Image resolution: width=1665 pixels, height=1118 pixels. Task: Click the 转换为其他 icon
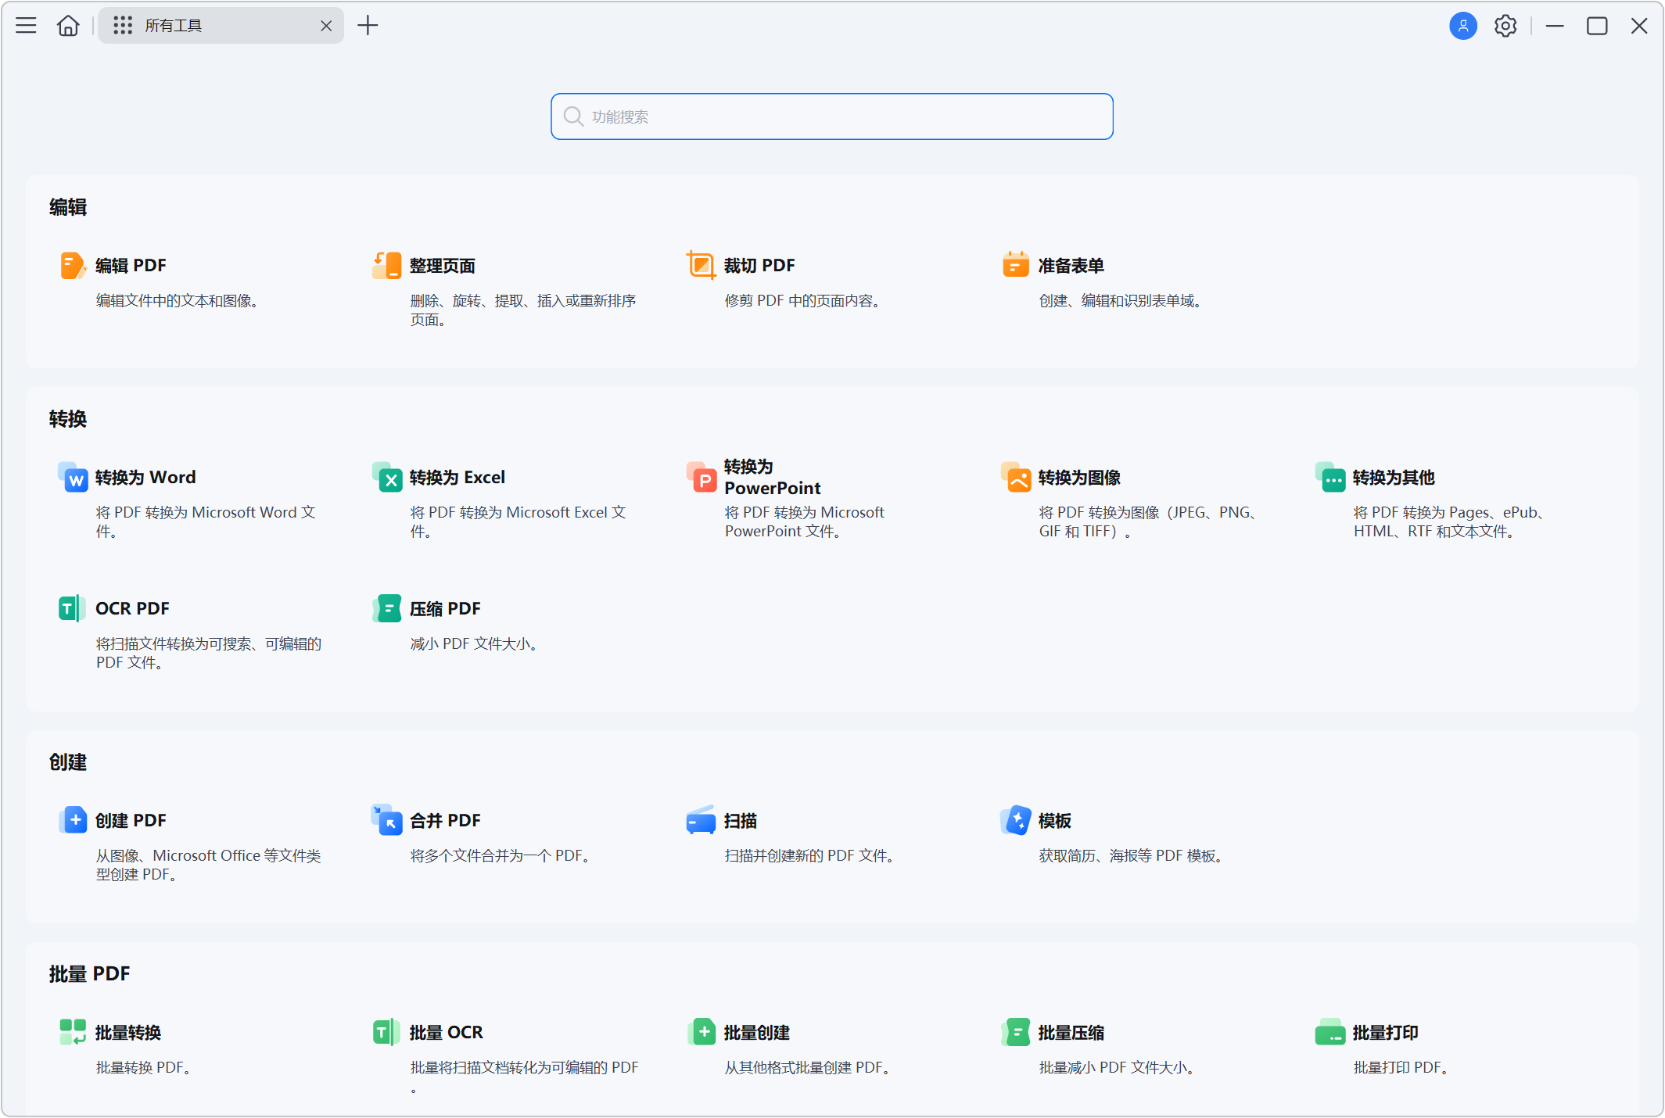(1330, 478)
